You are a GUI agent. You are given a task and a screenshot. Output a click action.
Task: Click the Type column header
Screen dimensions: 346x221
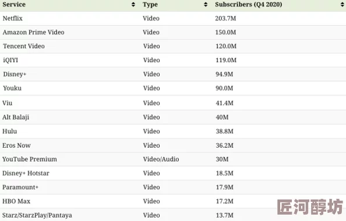pyautogui.click(x=150, y=5)
